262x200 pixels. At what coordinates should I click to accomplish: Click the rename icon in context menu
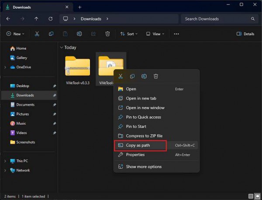144,76
